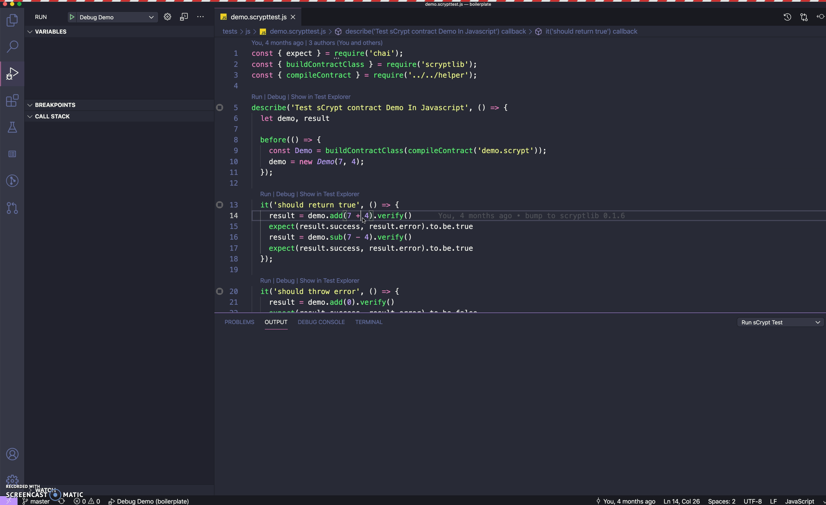Open the errors and warnings status indicator

87,501
